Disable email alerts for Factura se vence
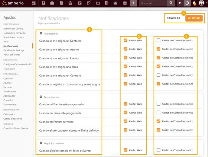The image size is (208, 157). point(158,121)
